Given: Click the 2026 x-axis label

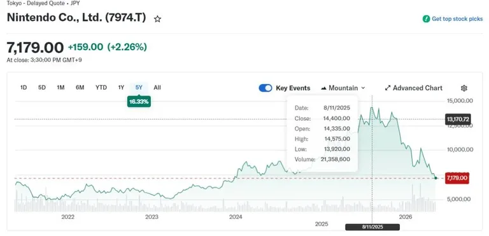Looking at the screenshot, I should click(406, 218).
